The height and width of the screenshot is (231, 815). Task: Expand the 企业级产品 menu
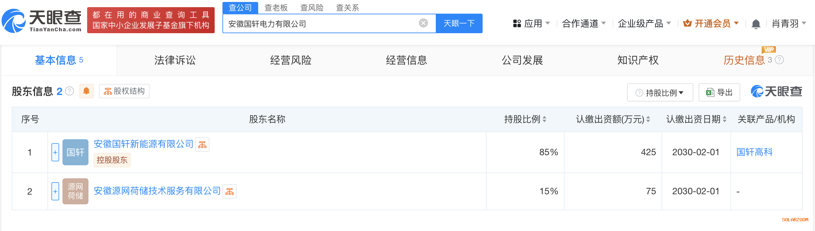tap(644, 24)
